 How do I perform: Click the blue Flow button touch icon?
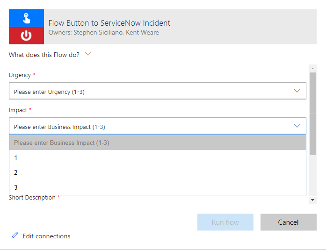tap(26, 18)
